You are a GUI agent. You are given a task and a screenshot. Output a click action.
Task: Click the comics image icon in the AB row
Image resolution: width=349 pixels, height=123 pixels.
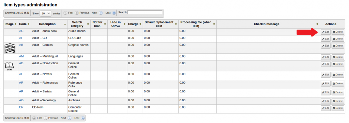[x=10, y=48]
